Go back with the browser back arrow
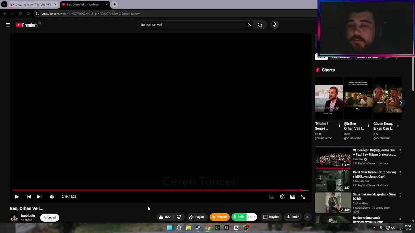The image size is (415, 233). pos(5,14)
